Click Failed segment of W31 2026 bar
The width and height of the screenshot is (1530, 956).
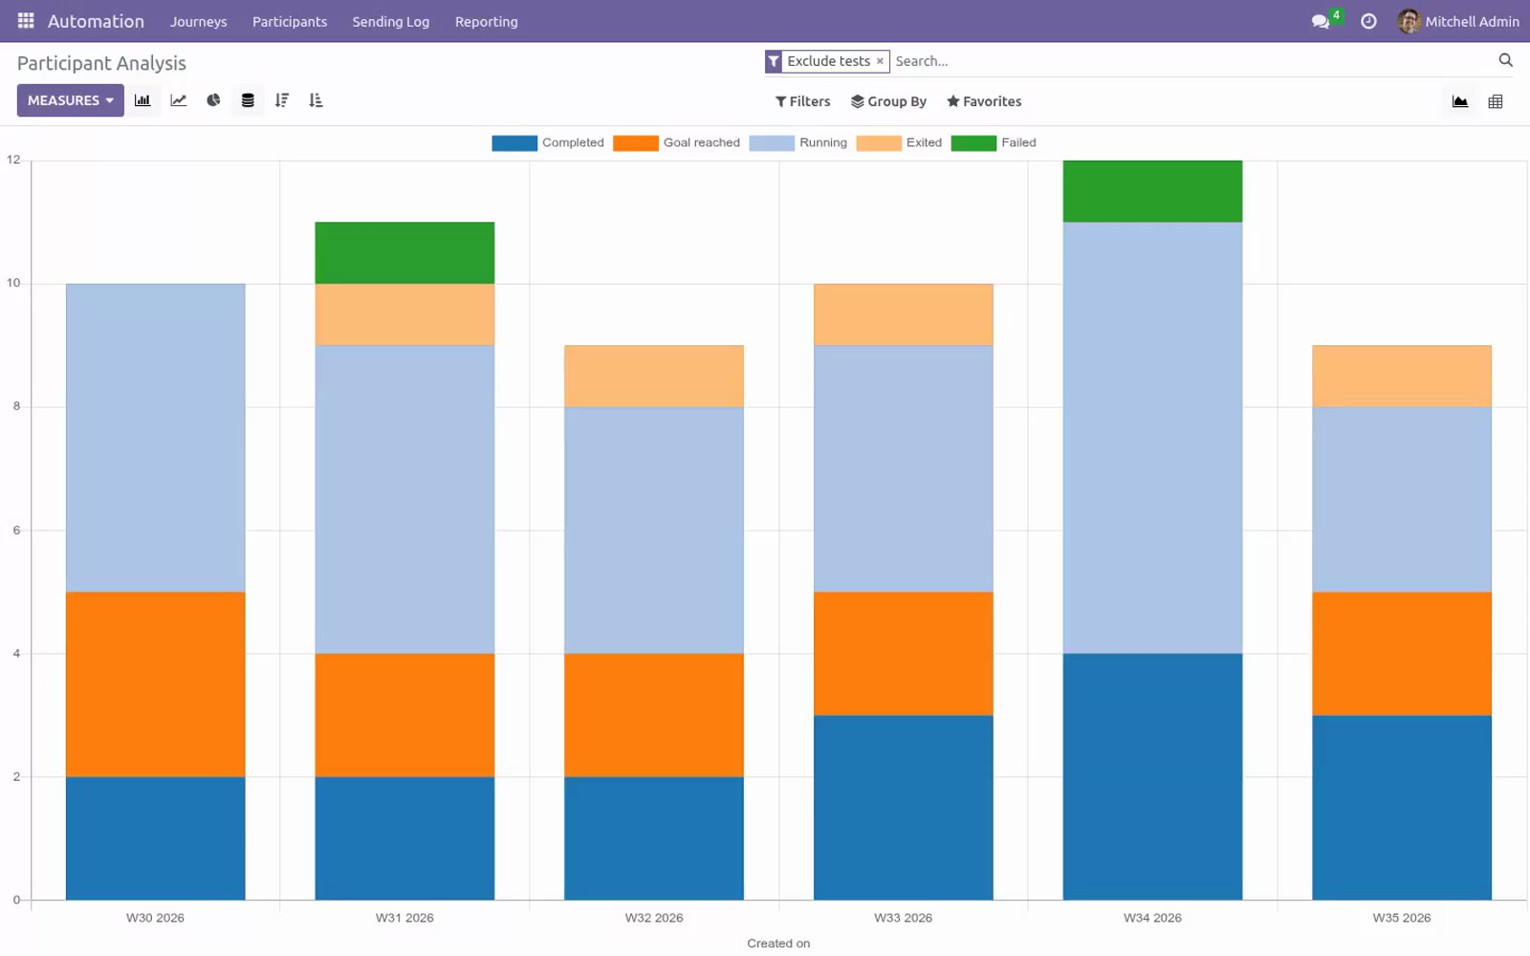click(404, 253)
